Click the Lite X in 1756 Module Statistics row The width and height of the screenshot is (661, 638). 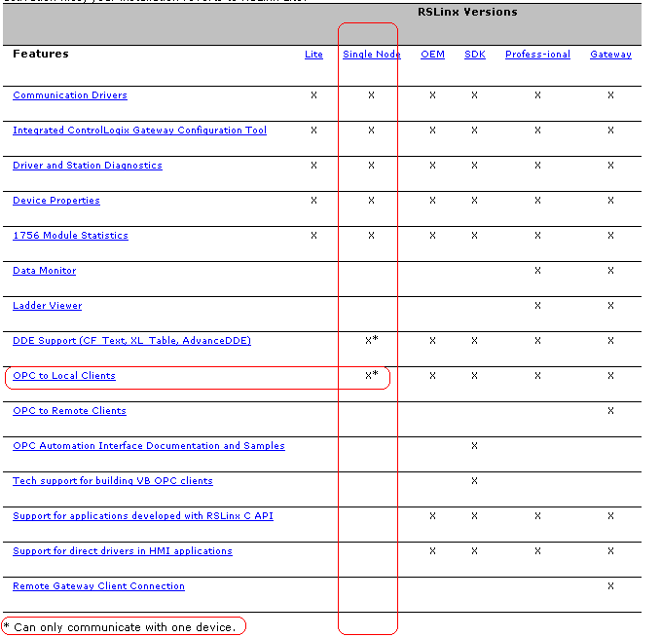tap(313, 236)
